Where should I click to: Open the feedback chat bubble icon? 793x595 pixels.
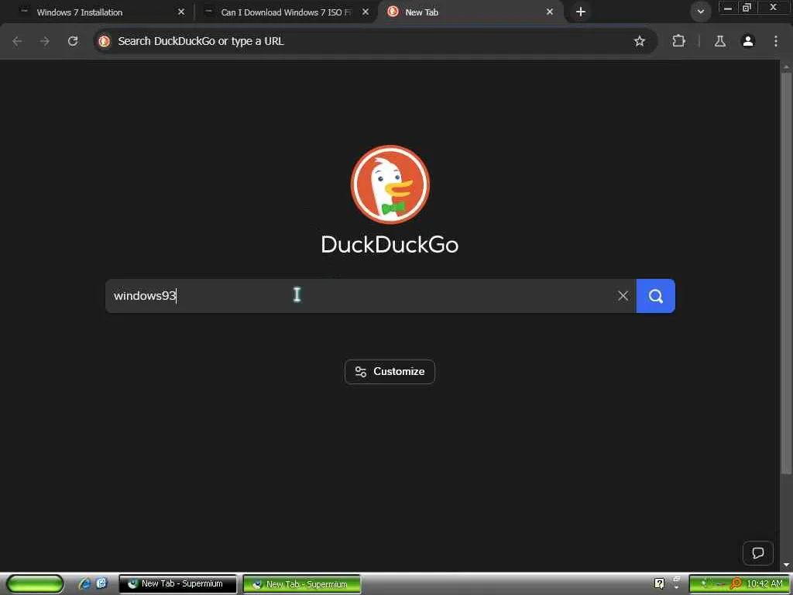(x=757, y=553)
